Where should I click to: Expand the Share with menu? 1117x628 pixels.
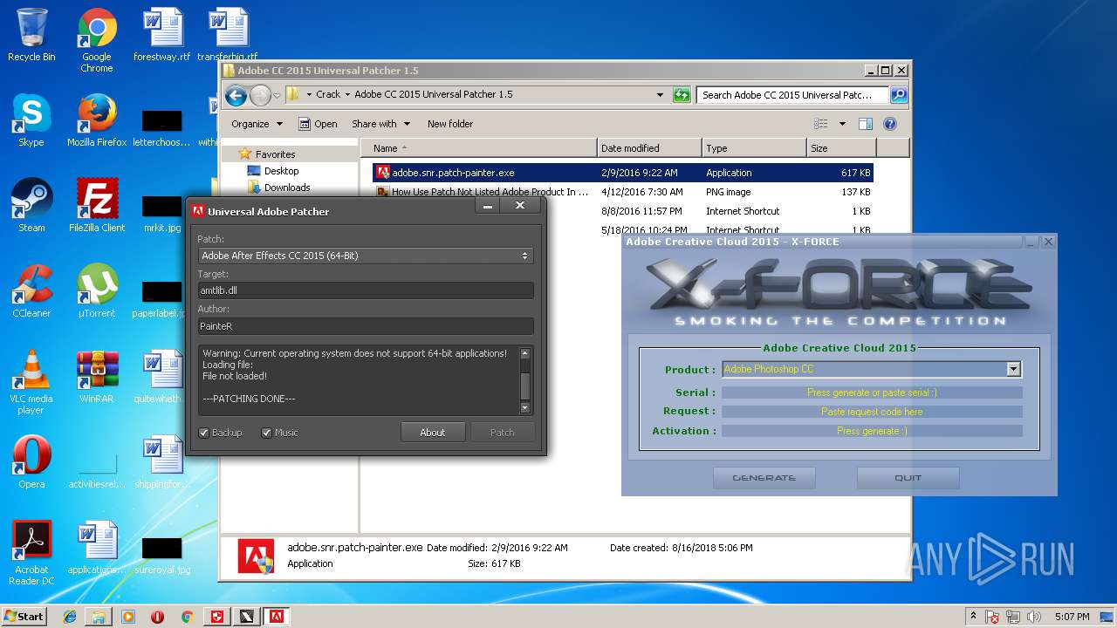(380, 124)
